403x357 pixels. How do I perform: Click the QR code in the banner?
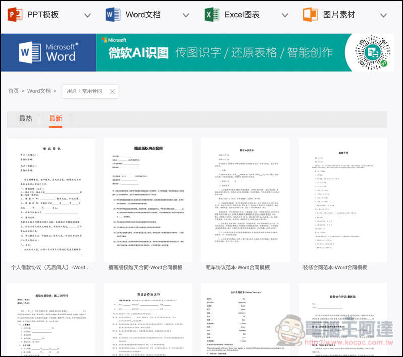pyautogui.click(x=373, y=52)
